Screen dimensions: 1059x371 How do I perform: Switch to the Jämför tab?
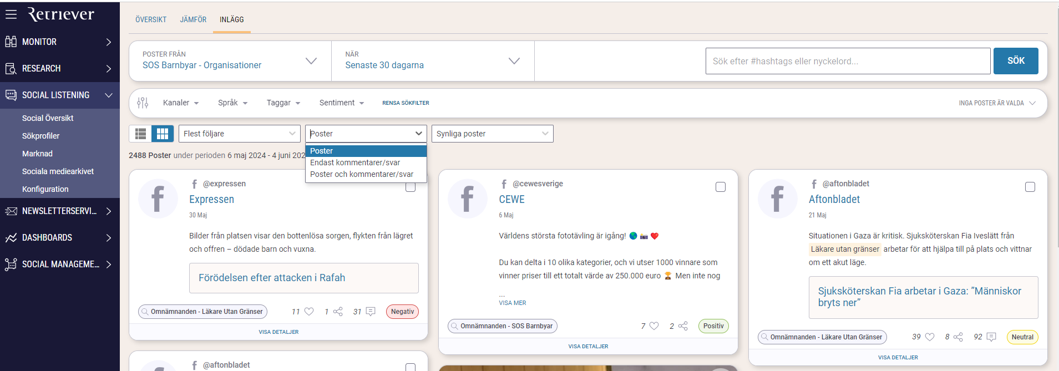pos(193,19)
